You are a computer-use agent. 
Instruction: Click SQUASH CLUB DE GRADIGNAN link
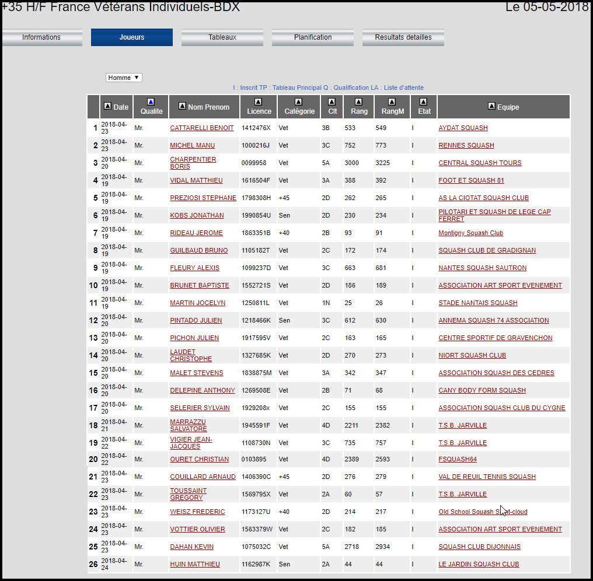487,250
